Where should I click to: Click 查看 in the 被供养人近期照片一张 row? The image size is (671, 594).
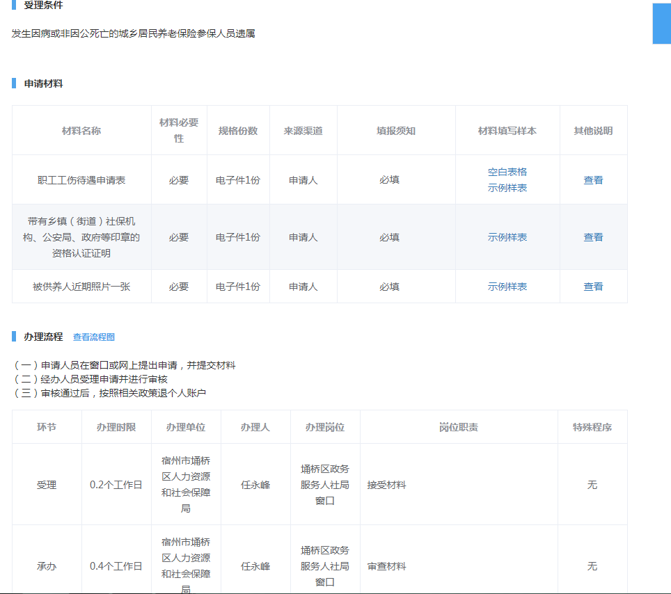593,287
